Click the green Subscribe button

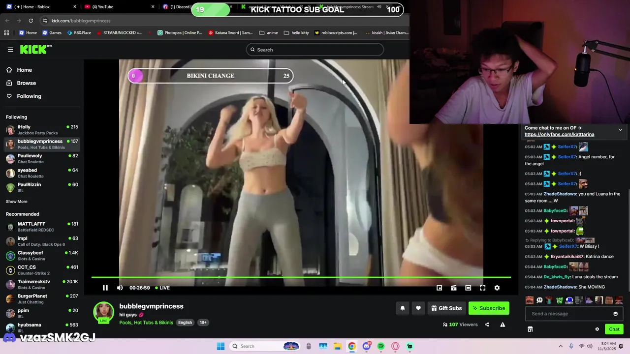(489, 308)
